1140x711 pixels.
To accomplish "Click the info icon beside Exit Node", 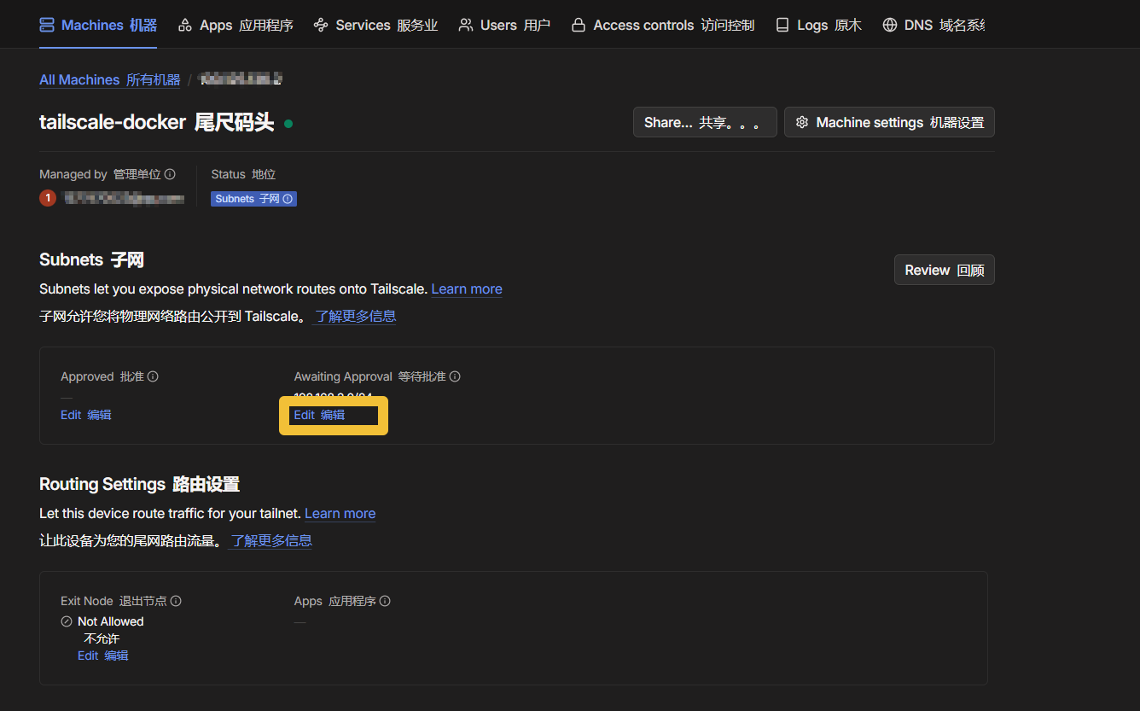I will point(176,601).
